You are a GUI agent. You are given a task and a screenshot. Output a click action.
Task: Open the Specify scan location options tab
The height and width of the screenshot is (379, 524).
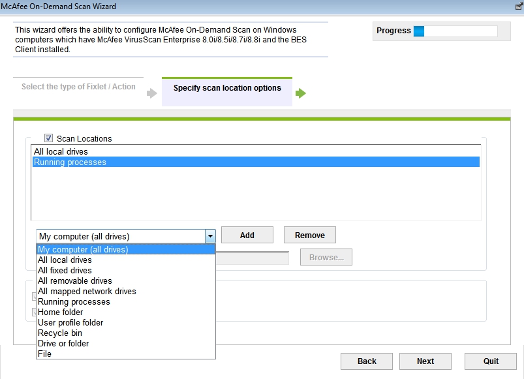tap(227, 88)
